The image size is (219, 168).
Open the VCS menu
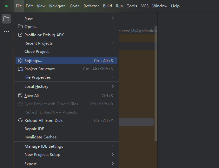coord(145,6)
